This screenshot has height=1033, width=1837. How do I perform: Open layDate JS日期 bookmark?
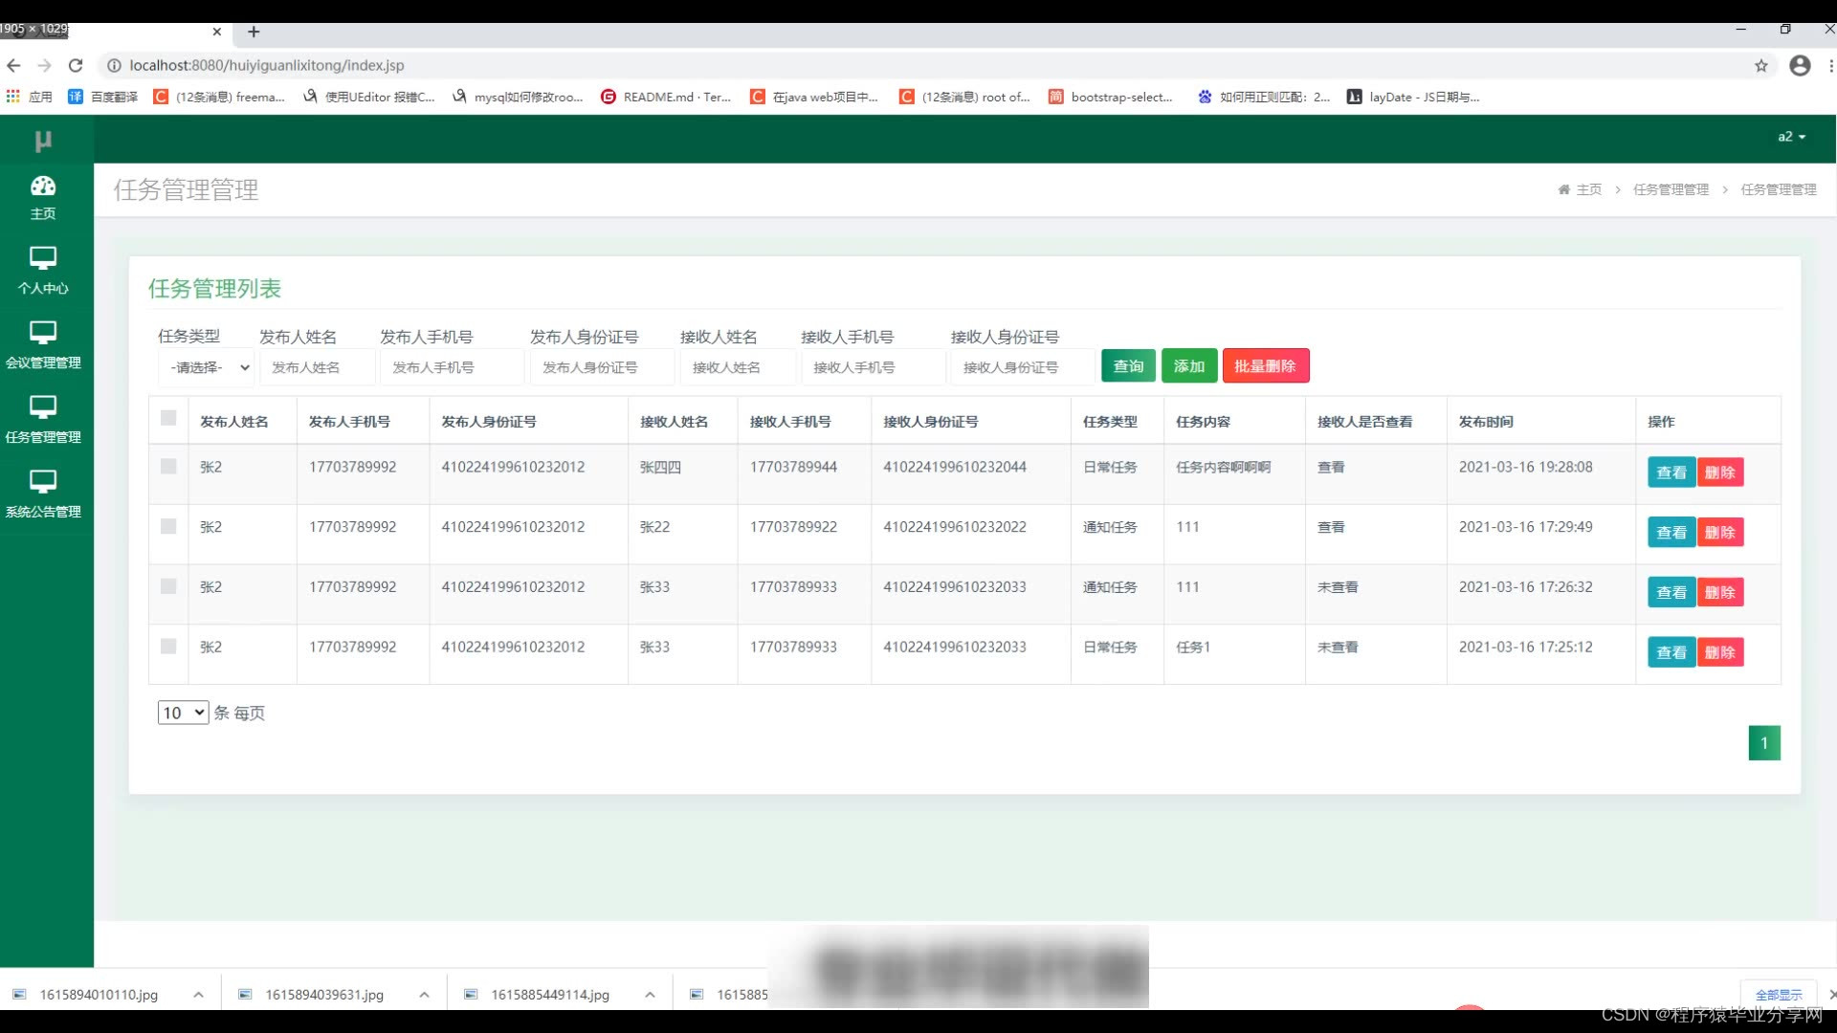[1413, 97]
